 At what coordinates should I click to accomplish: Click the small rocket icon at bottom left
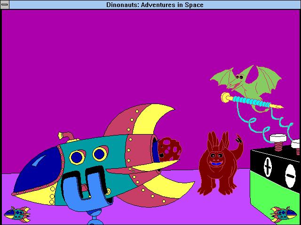pos(17,214)
